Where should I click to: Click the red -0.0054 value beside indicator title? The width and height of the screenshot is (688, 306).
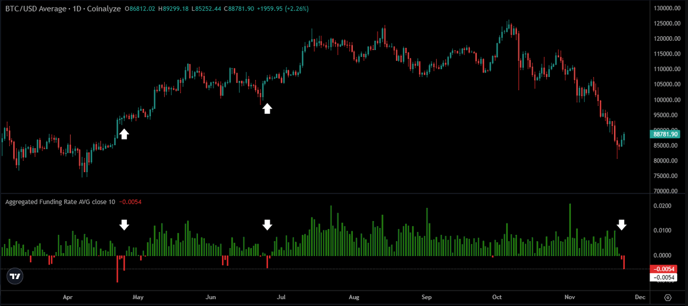[130, 202]
